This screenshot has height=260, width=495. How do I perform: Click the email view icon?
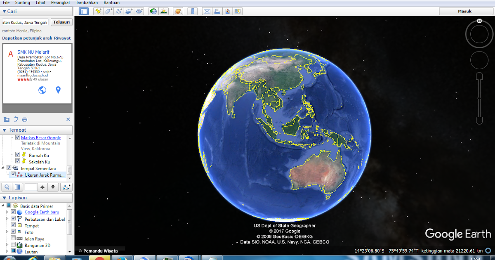click(207, 11)
